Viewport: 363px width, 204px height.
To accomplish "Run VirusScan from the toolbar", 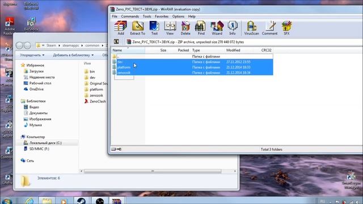I will 251,28.
